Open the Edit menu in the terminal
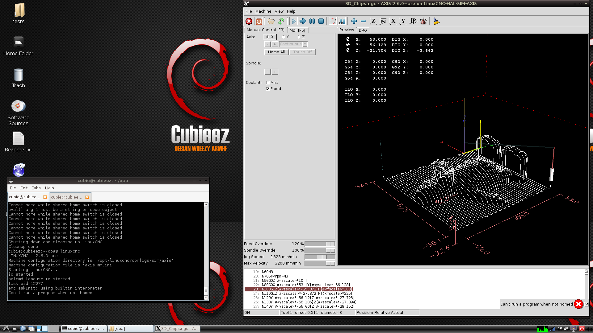593x333 pixels. (24, 188)
